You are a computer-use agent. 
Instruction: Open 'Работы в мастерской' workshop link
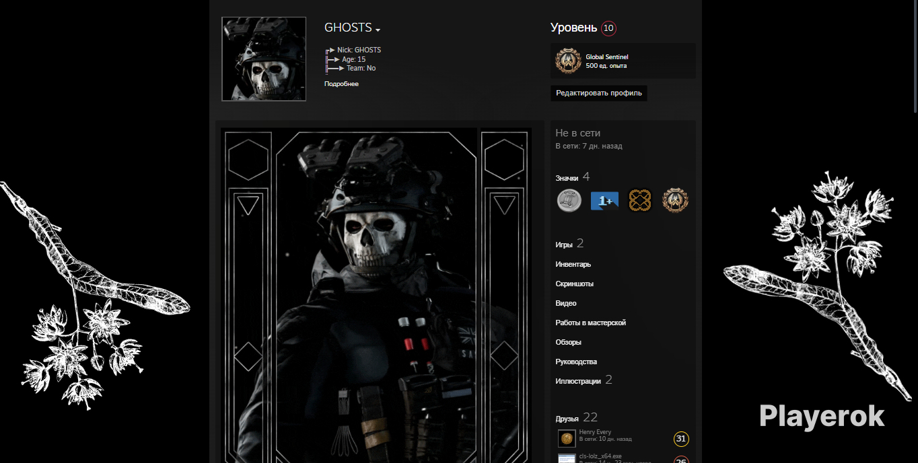(x=590, y=323)
